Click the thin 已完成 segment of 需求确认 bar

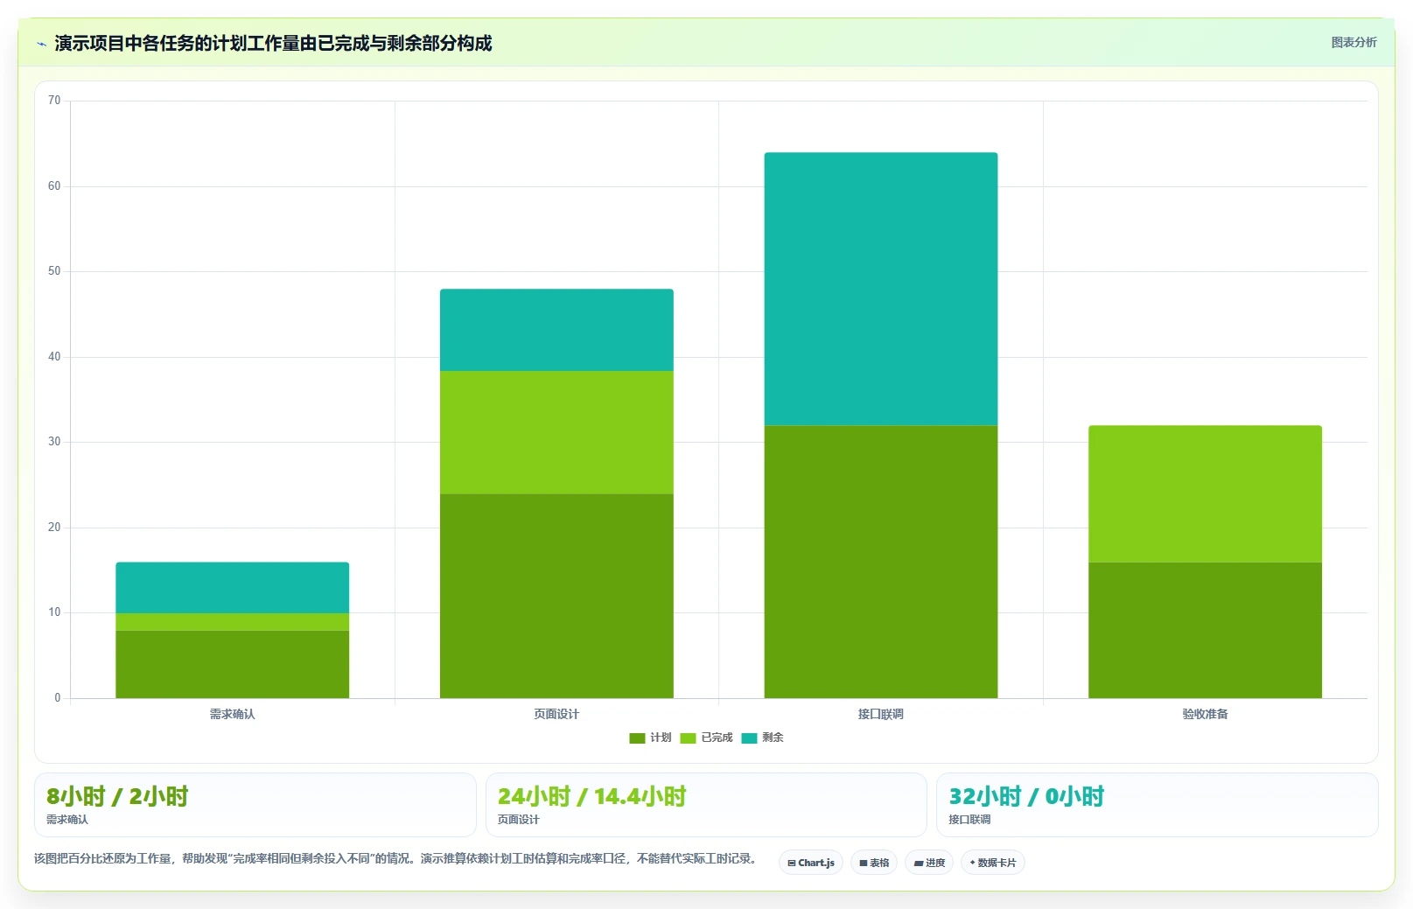(x=233, y=622)
